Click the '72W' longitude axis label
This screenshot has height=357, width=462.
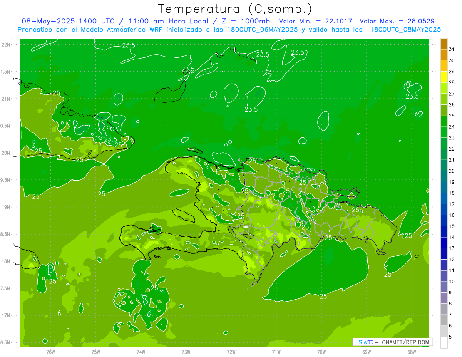pos(231,352)
